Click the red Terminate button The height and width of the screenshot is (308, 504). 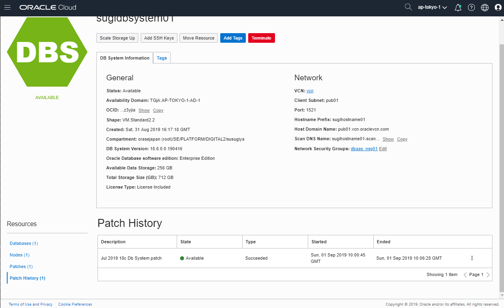pyautogui.click(x=261, y=38)
